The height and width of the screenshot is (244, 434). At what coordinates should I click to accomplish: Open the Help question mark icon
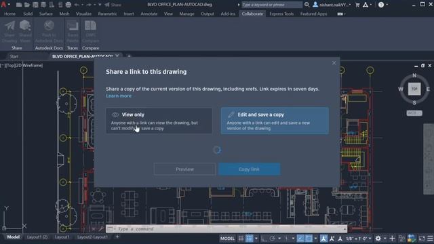381,5
